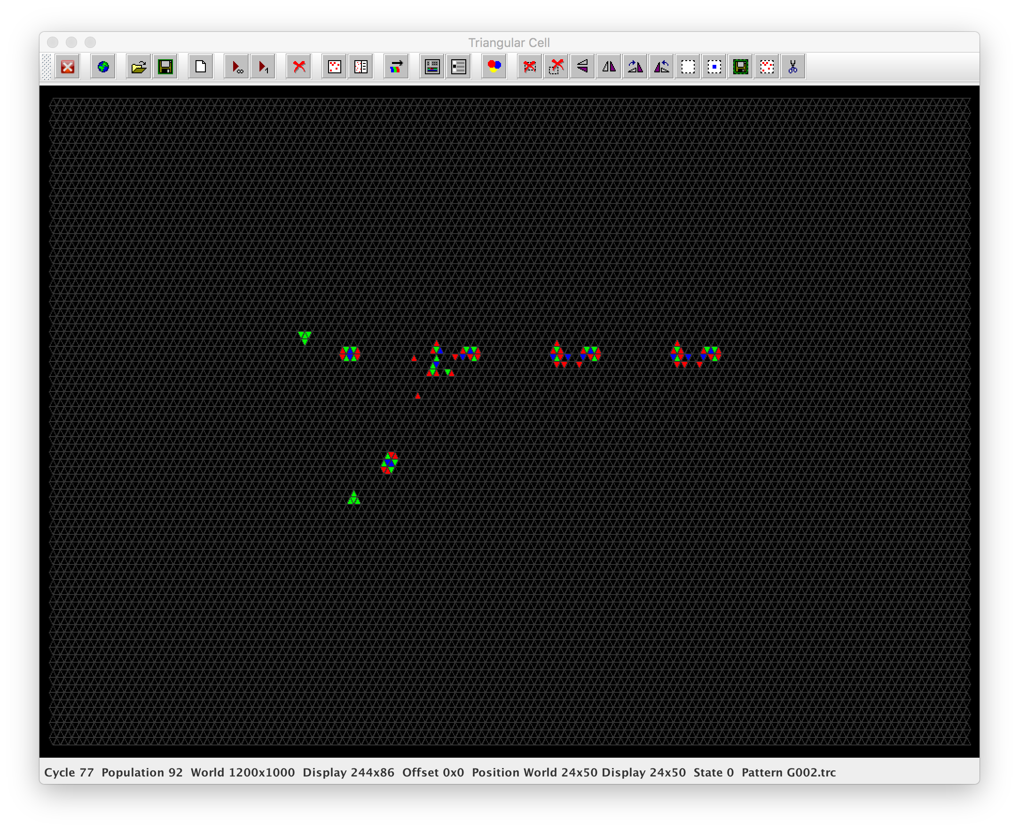Open a pattern file with folder icon

coord(139,67)
